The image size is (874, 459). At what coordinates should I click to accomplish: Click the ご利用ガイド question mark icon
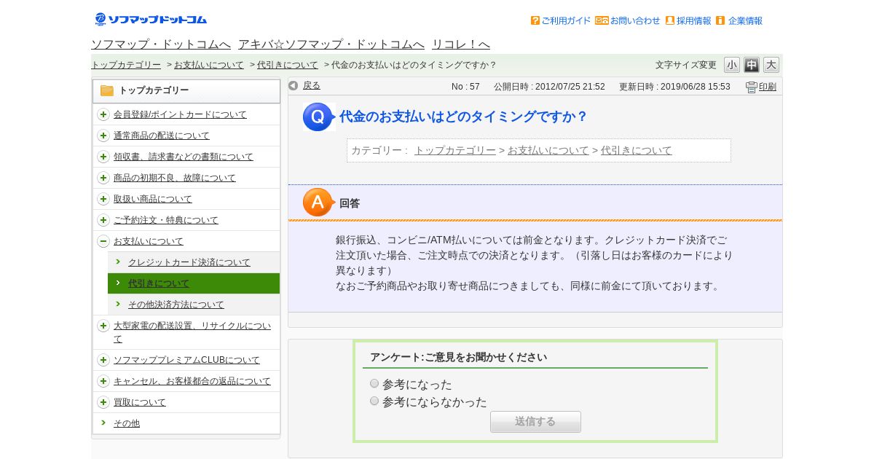click(x=535, y=20)
